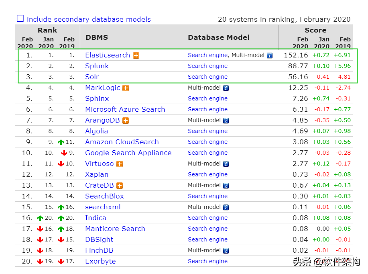Click Search engine link in the Exorbyte row
The image size is (368, 274).
[x=207, y=261]
